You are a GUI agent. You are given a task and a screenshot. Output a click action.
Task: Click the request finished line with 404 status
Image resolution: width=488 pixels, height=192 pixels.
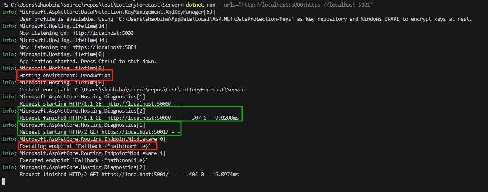click(129, 175)
